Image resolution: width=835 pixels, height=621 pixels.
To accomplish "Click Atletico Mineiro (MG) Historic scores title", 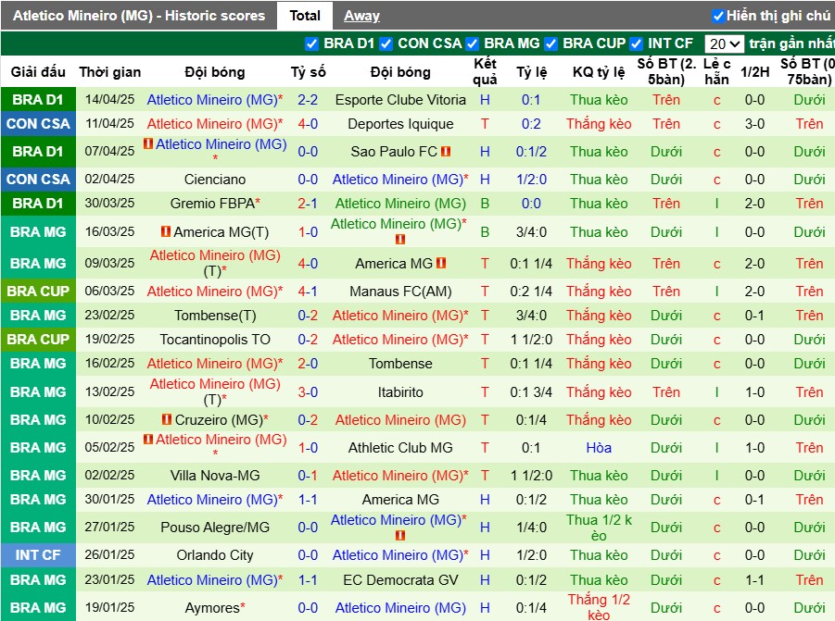I will click(x=138, y=16).
